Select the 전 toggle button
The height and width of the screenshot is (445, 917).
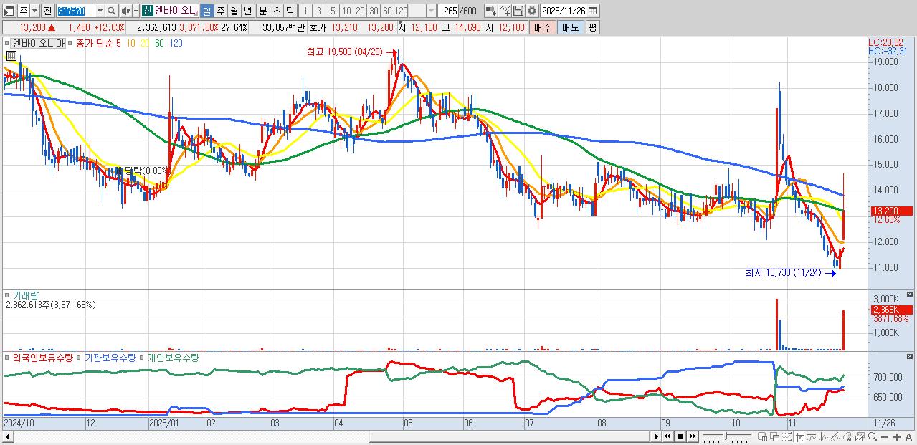coord(47,11)
